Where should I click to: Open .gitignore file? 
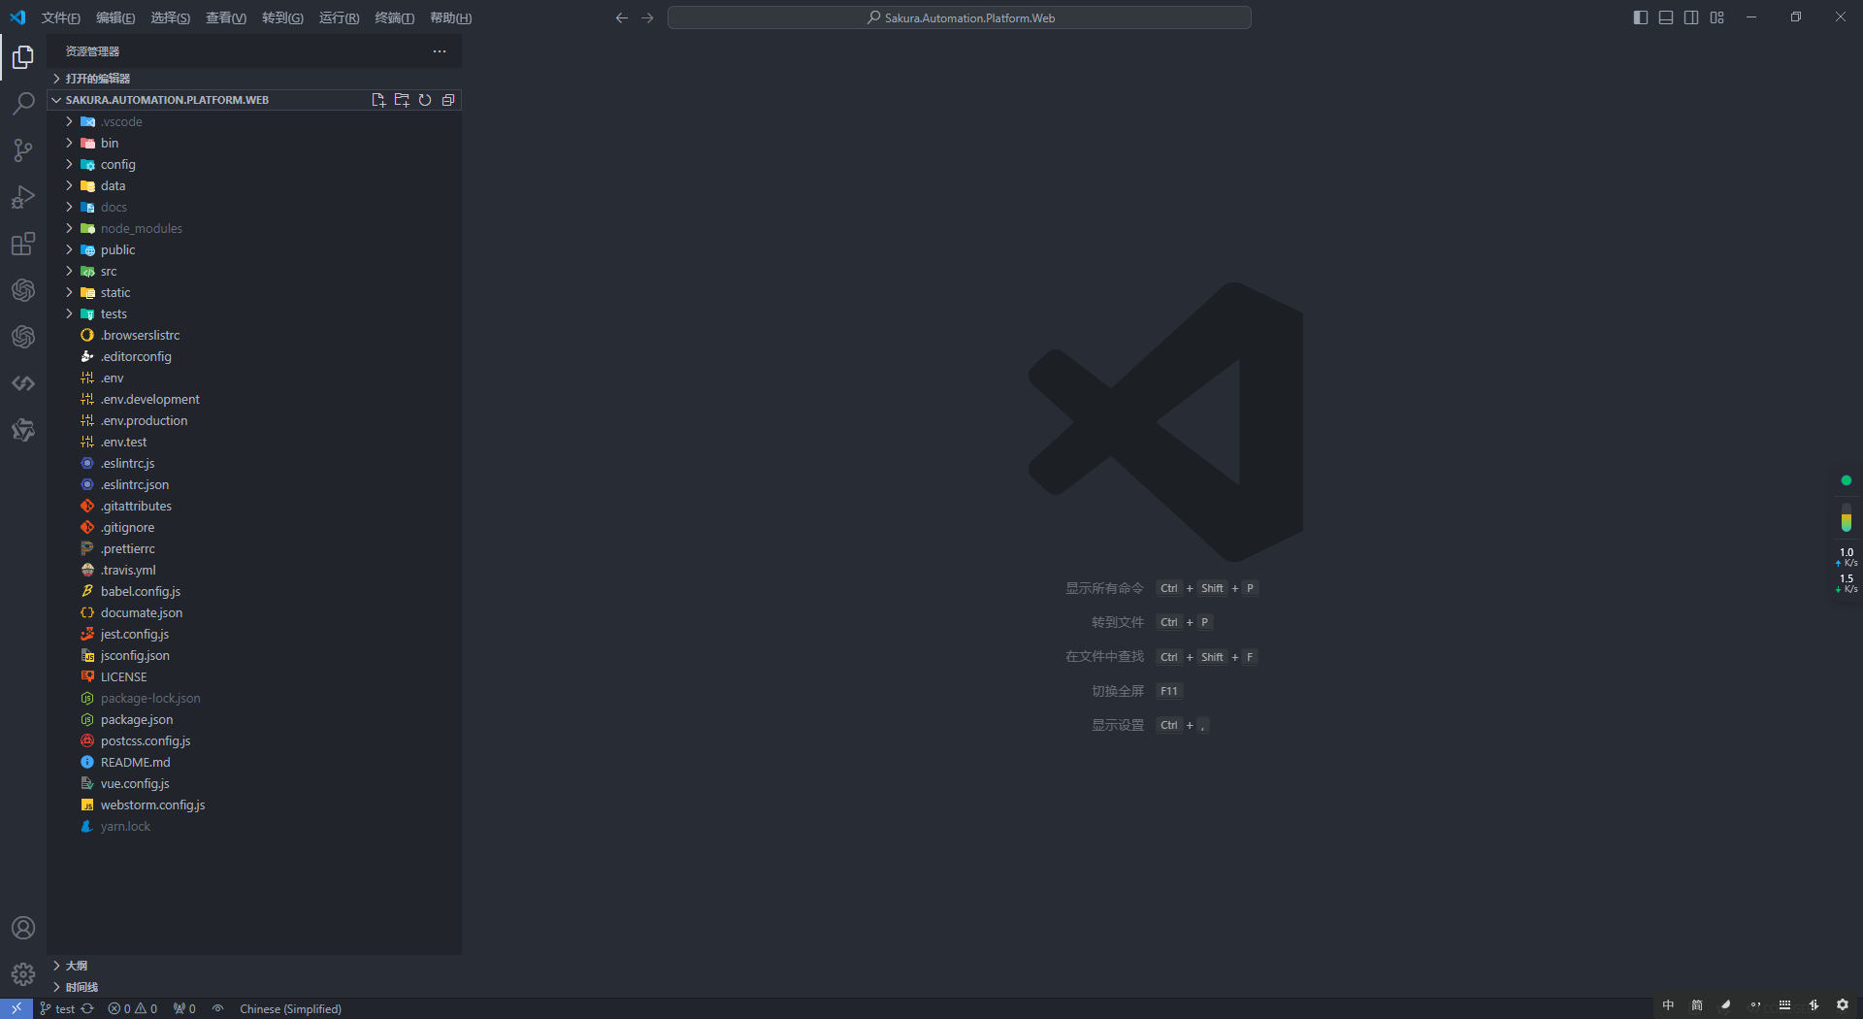(254, 527)
